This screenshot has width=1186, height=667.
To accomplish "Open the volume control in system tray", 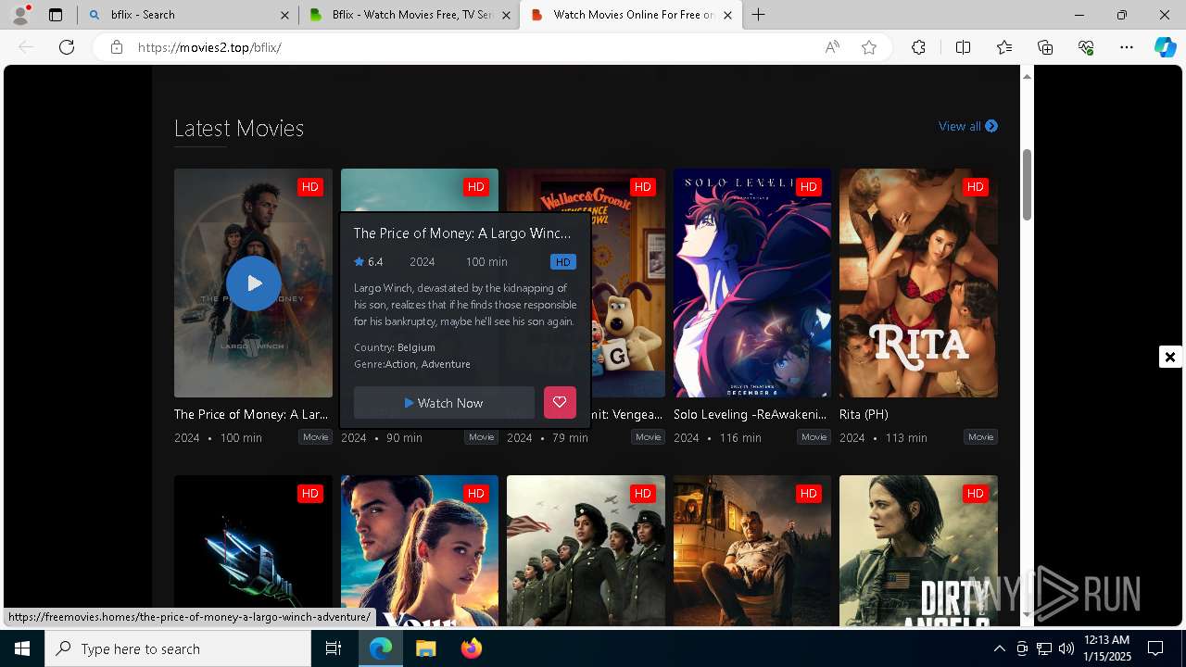I will coord(1066,648).
